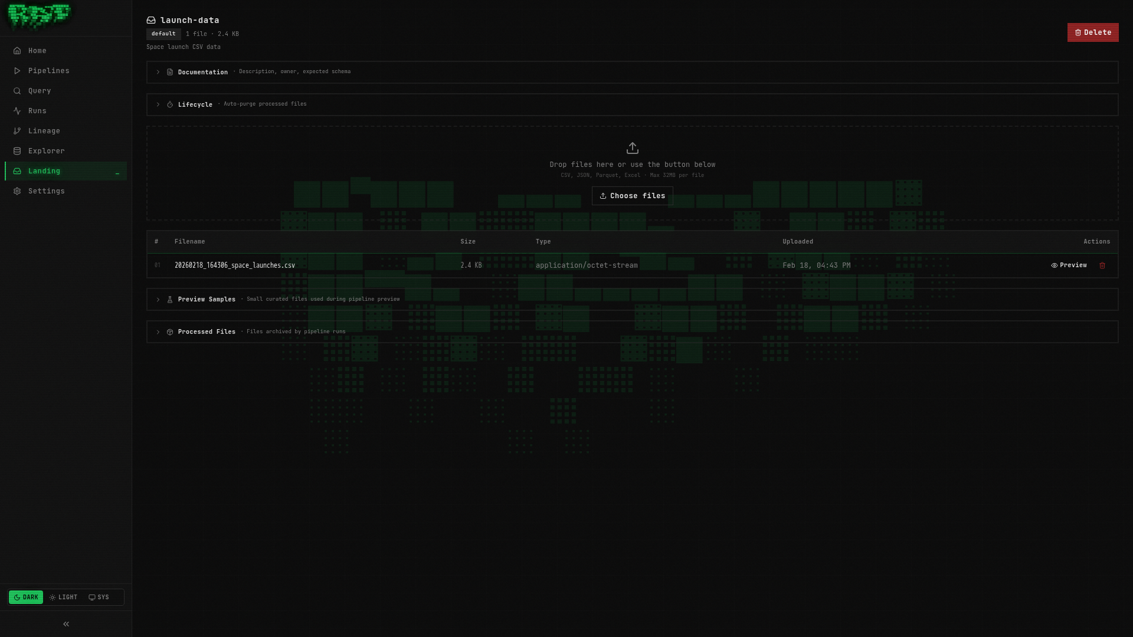Click the Runs activity icon in sidebar
Screen dimensions: 1133x637
click(17, 111)
